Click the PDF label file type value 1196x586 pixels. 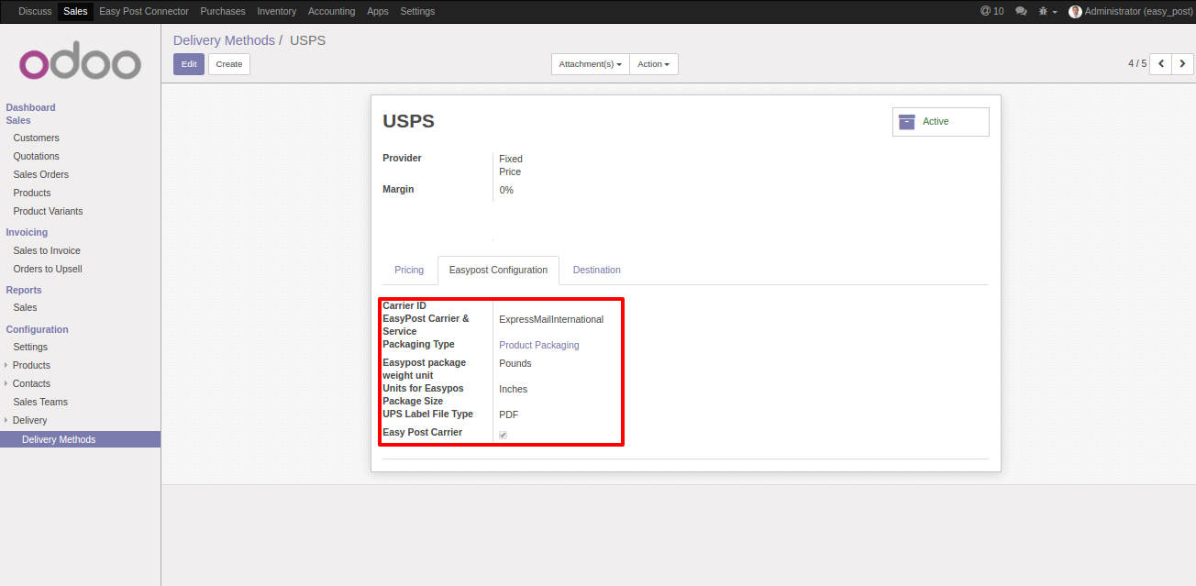509,415
